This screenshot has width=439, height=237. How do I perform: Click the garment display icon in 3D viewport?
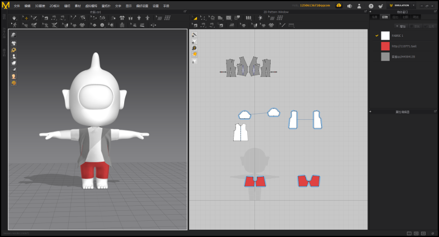tap(13, 43)
